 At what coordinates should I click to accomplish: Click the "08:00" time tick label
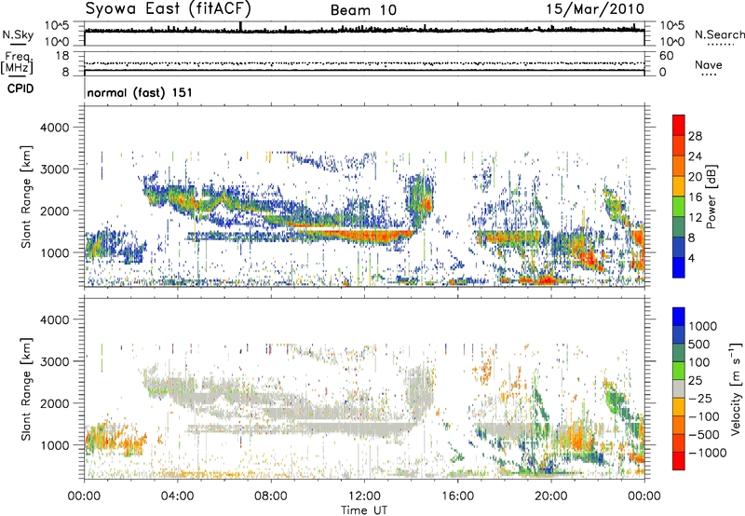tap(270, 496)
